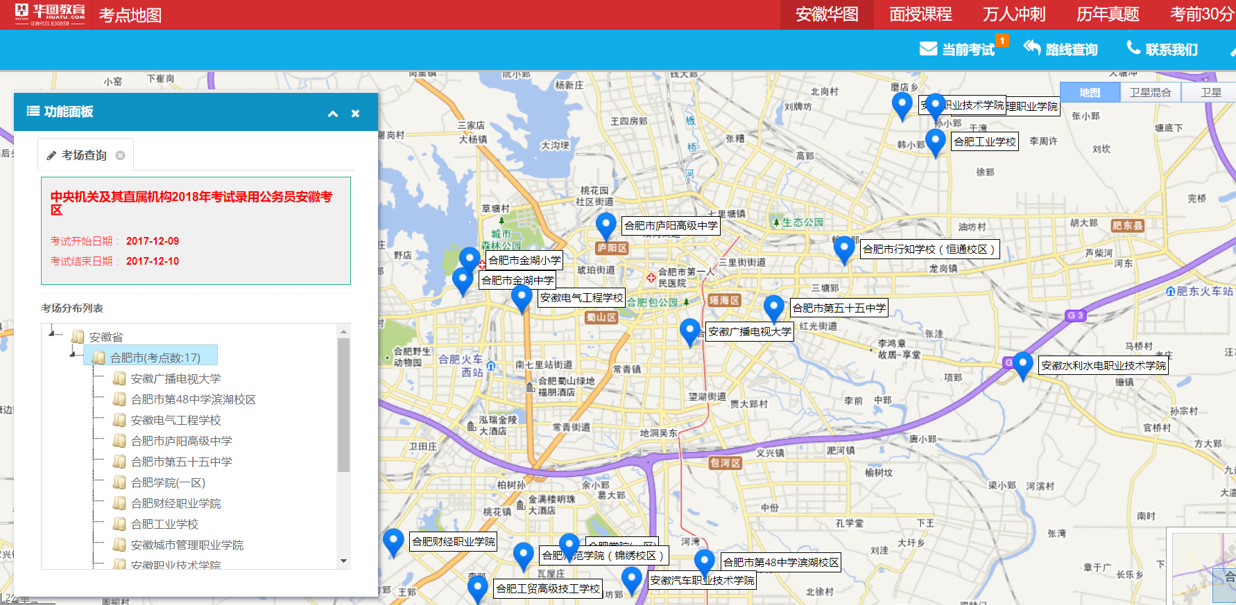Click the overview mini-map thumbnail
This screenshot has width=1236, height=605.
point(1203,568)
